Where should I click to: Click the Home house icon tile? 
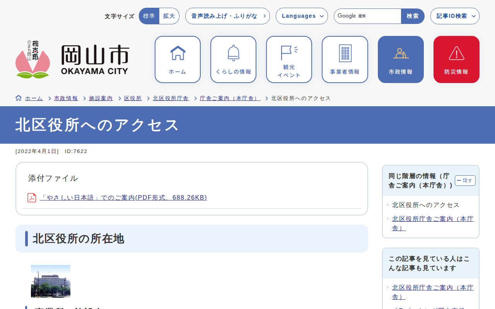pos(178,59)
